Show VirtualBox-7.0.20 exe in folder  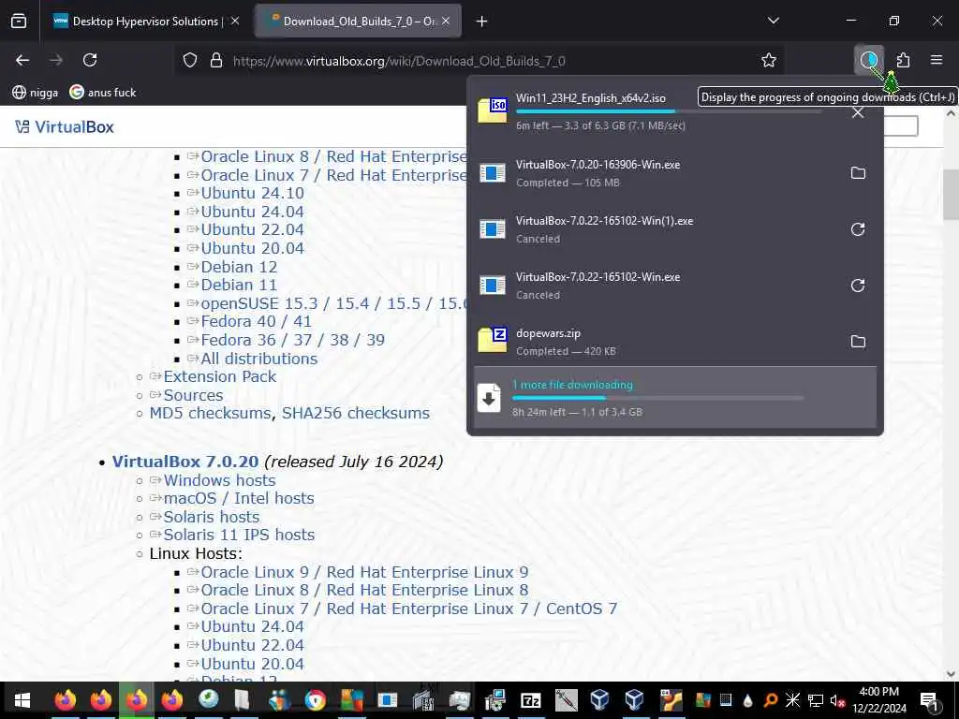(858, 173)
